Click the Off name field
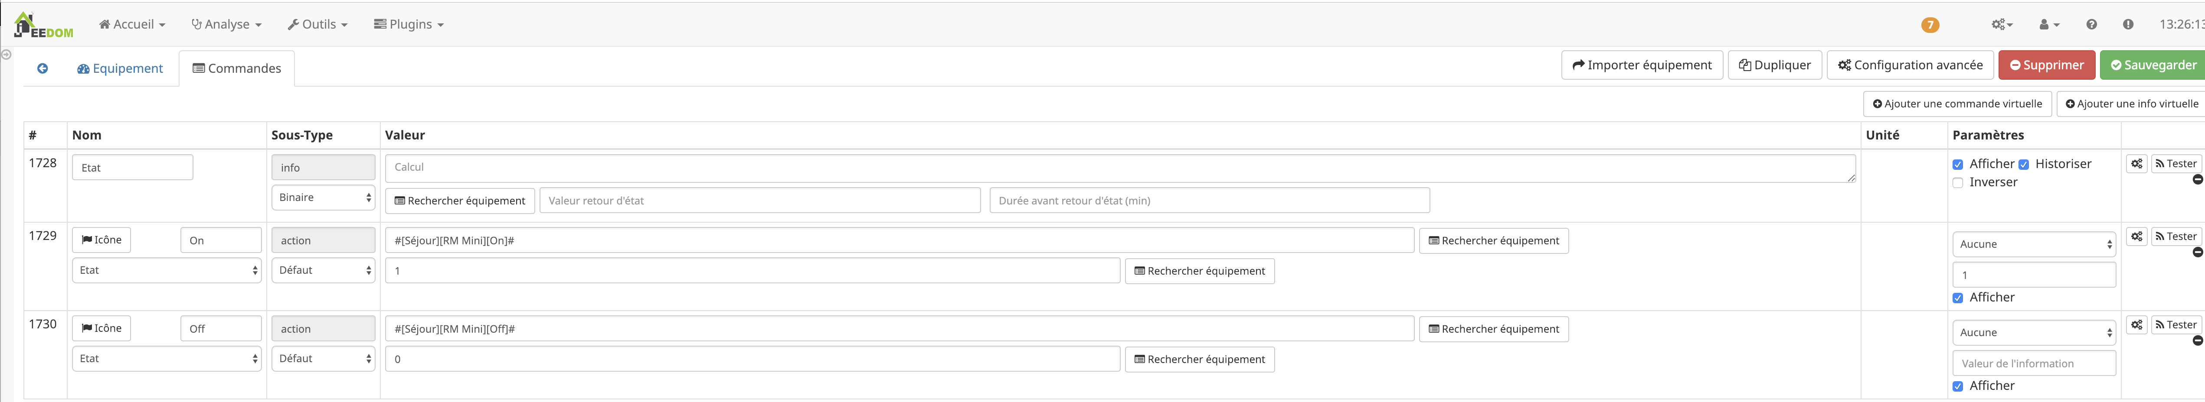 [221, 328]
